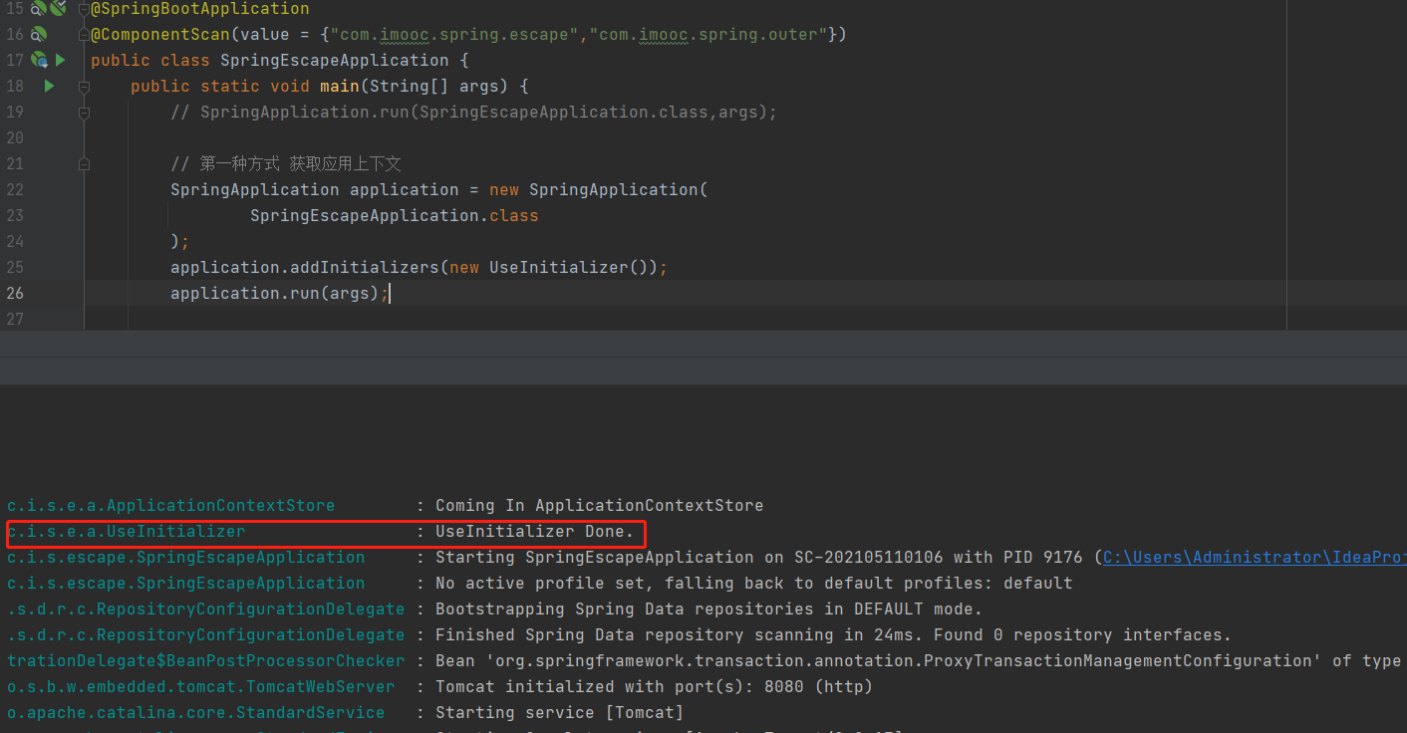Collapse the main method fold marker on line 18
The height and width of the screenshot is (733, 1407).
click(x=84, y=87)
